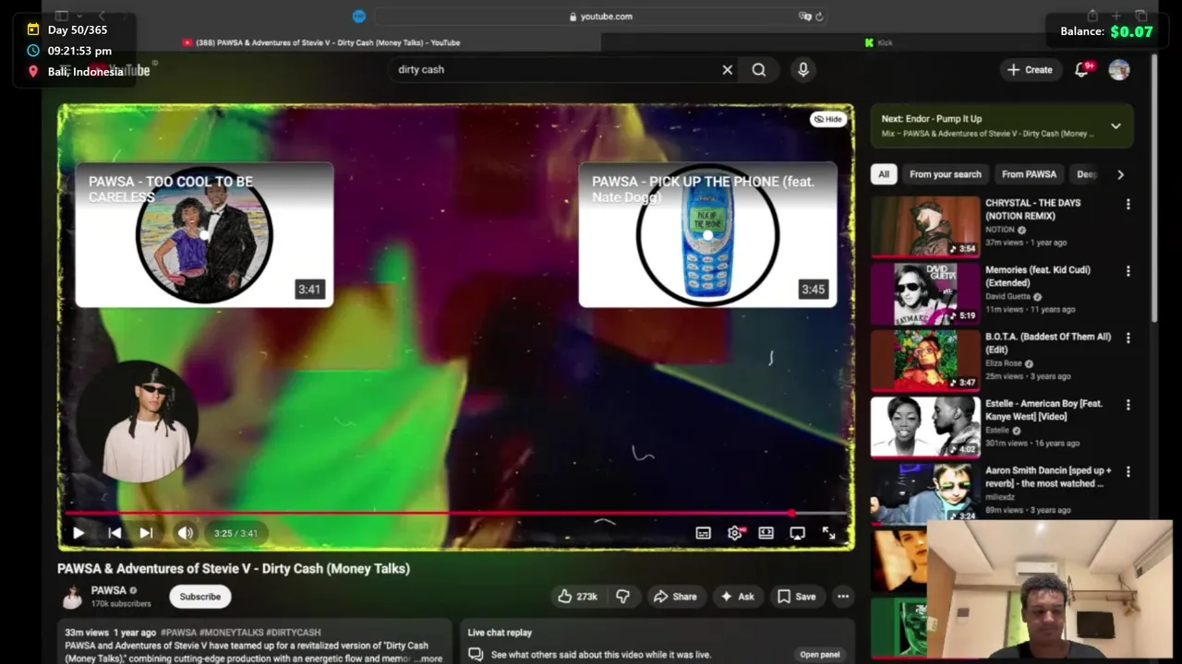Image resolution: width=1182 pixels, height=664 pixels.
Task: Play the paused video
Action: pos(78,533)
